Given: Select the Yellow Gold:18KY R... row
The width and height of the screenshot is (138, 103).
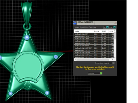Looking at the screenshot, I should (94, 43).
